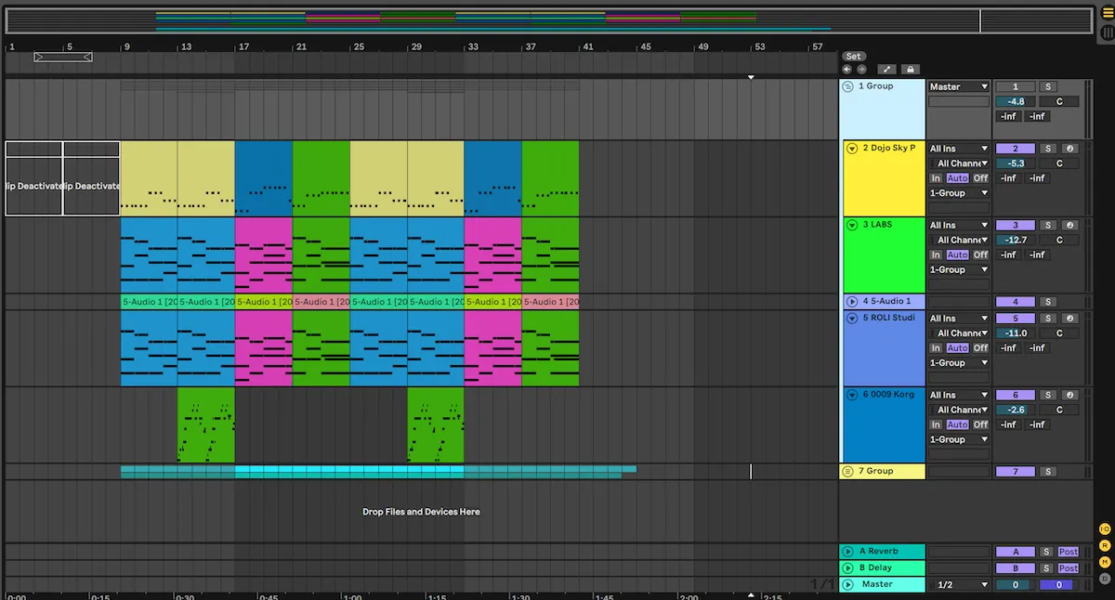
Task: Solo the B Delay return track
Action: click(x=1046, y=568)
